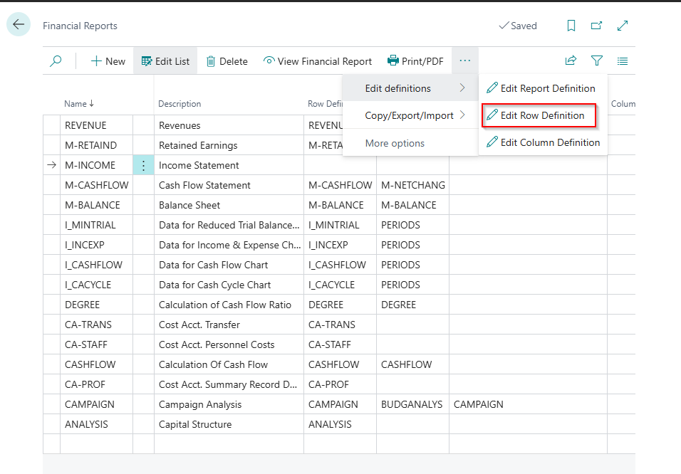Click Capital Structure description cell

(229, 425)
